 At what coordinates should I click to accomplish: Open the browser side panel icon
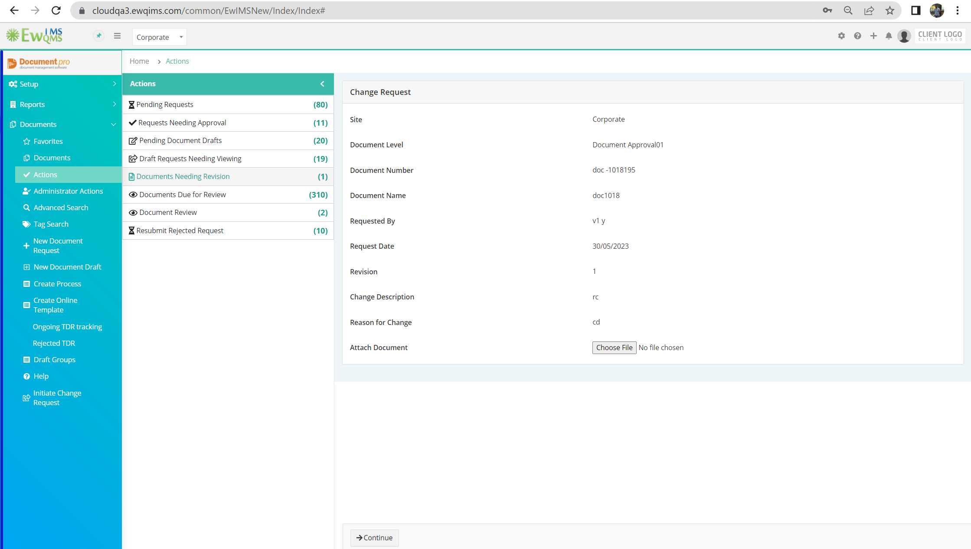coord(915,10)
